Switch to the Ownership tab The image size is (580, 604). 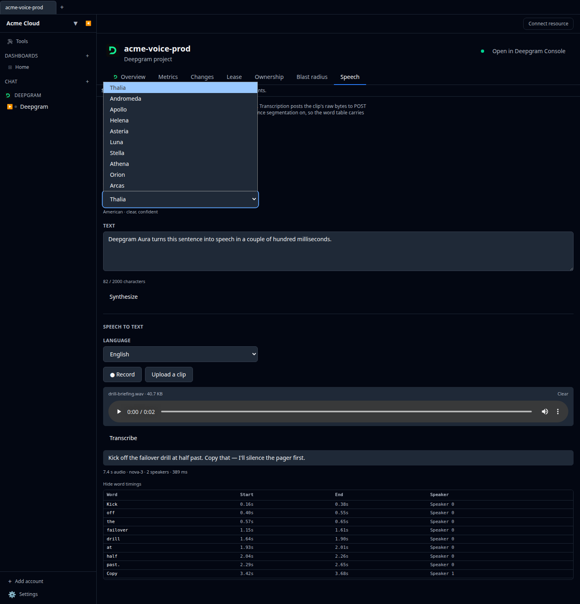(x=269, y=77)
